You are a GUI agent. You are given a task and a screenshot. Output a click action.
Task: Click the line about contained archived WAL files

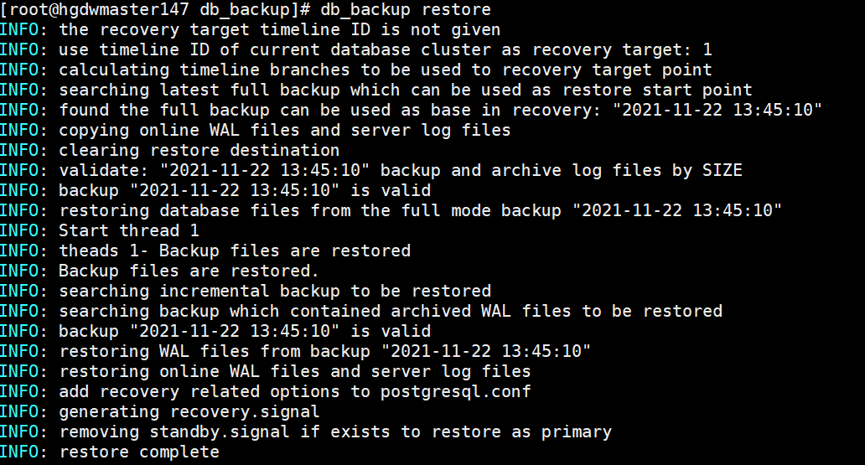point(391,311)
